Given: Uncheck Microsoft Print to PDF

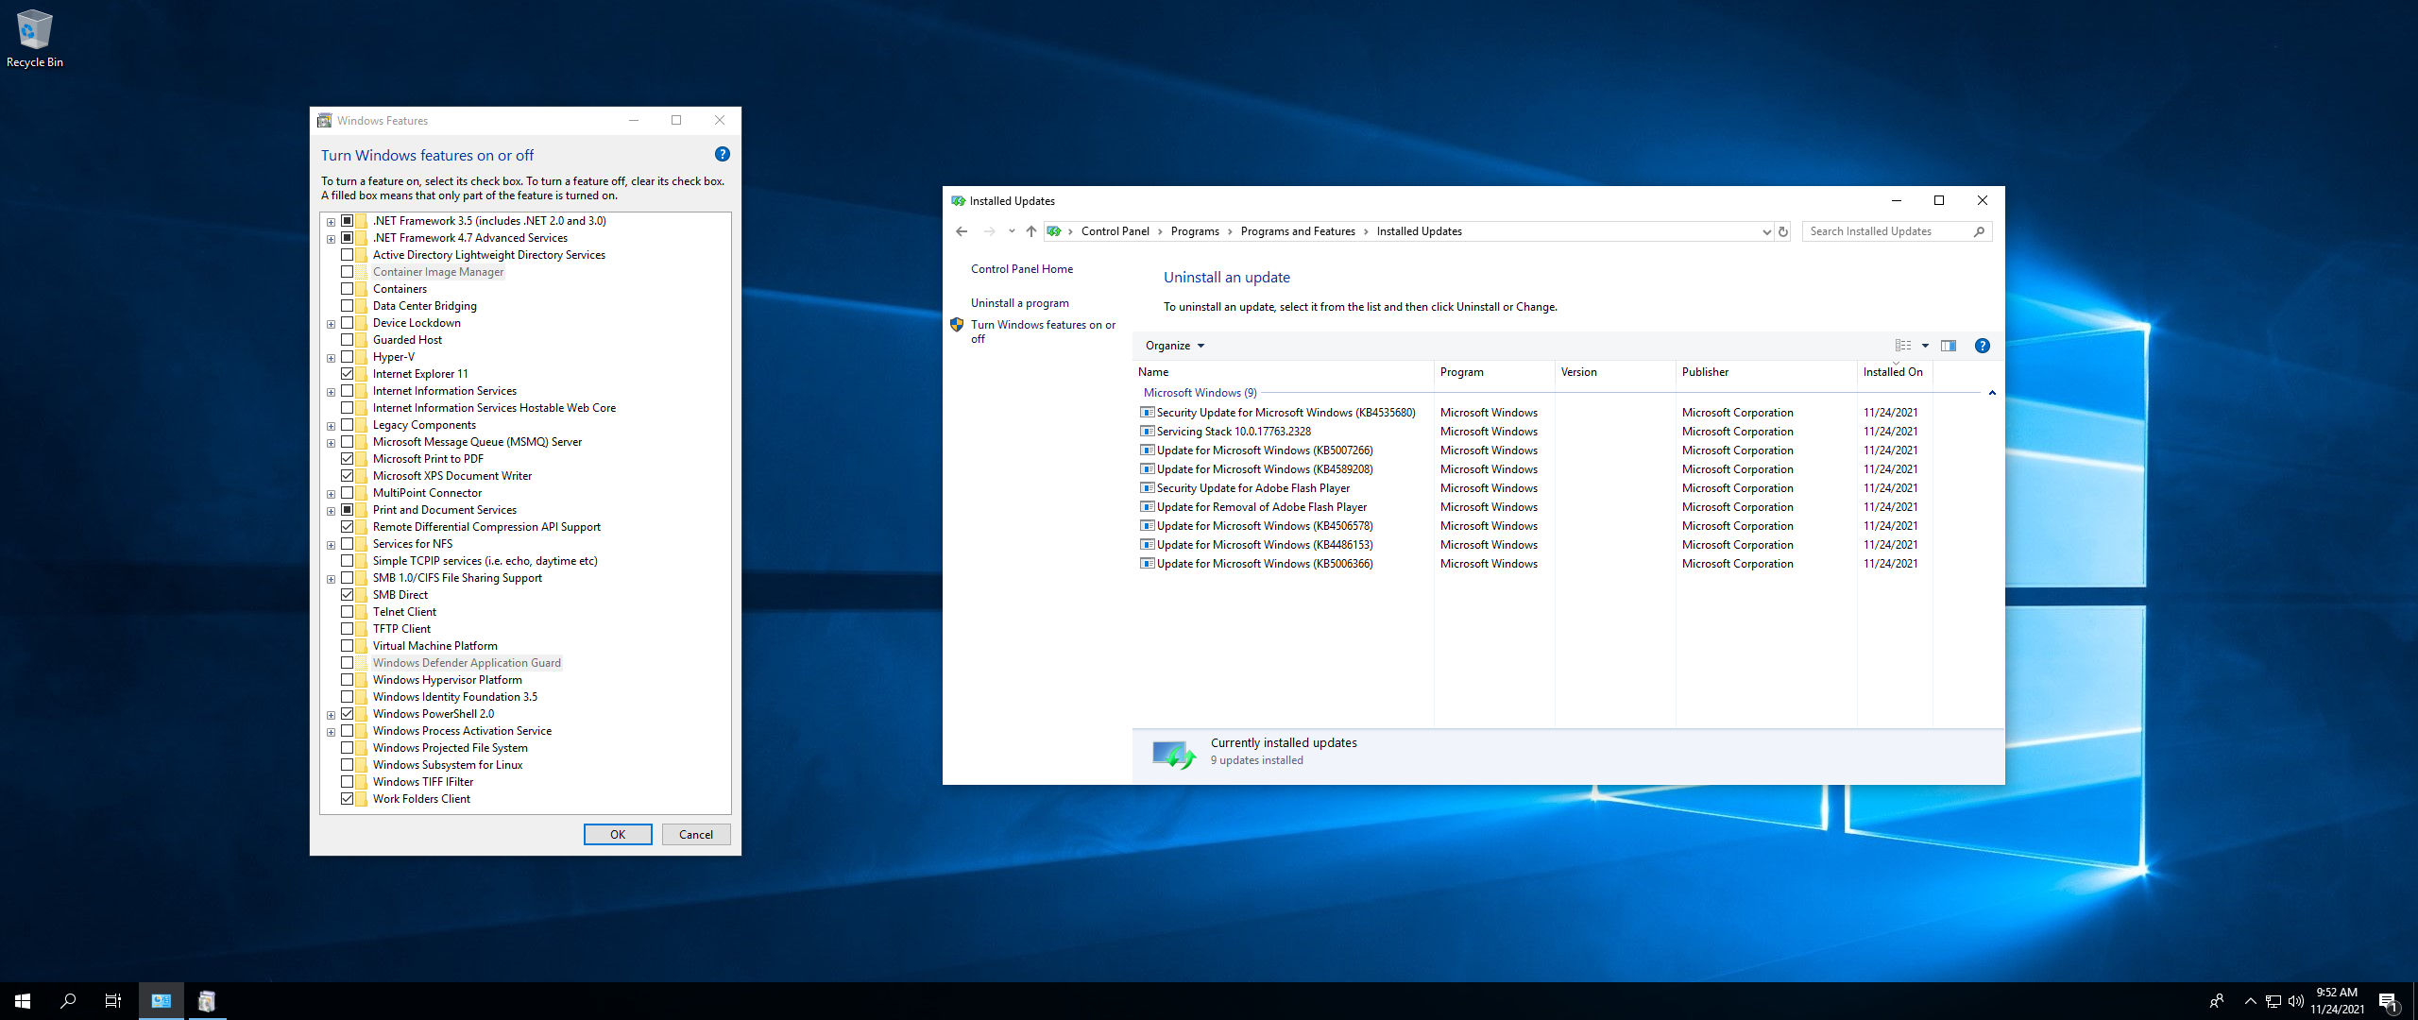Looking at the screenshot, I should click(348, 459).
